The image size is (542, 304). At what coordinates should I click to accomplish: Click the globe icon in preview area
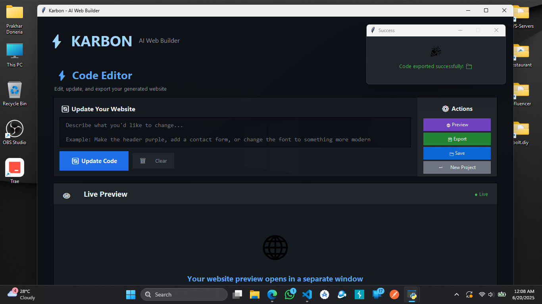(x=275, y=247)
